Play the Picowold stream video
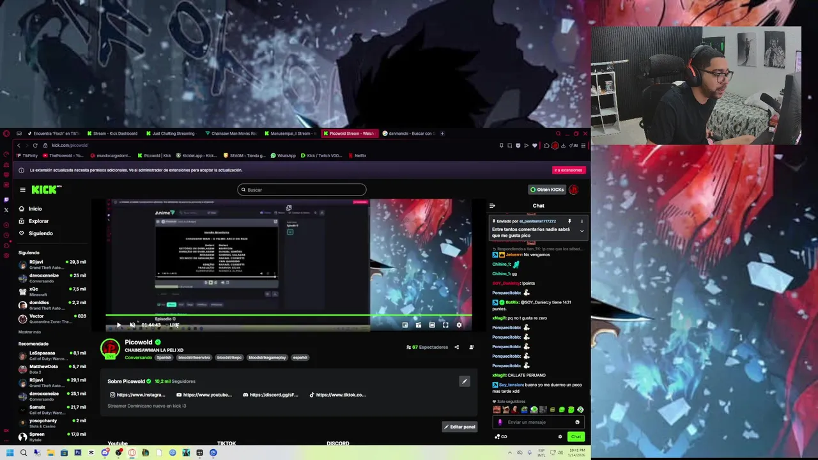The width and height of the screenshot is (818, 460). click(118, 325)
